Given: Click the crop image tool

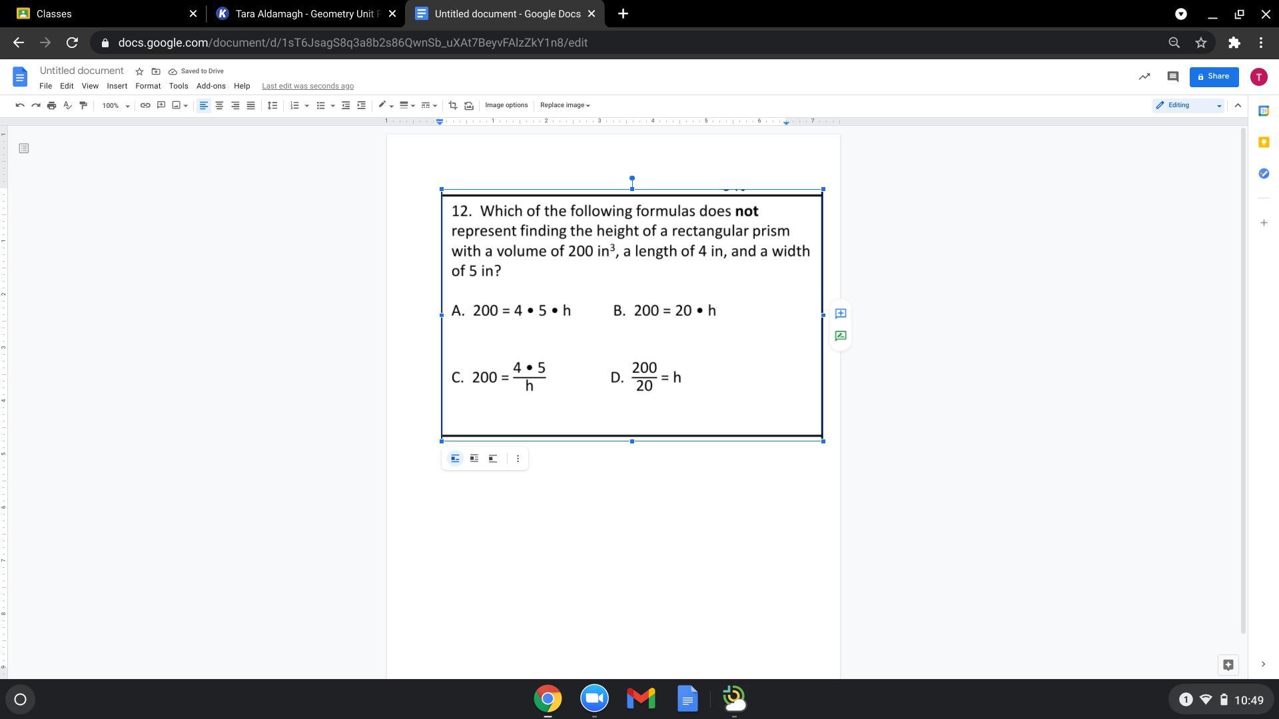Looking at the screenshot, I should point(453,105).
